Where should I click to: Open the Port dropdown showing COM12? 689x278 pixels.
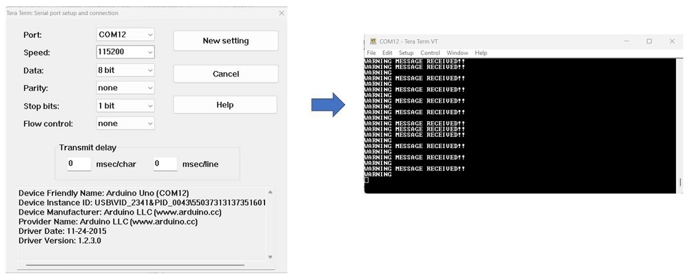click(x=125, y=34)
